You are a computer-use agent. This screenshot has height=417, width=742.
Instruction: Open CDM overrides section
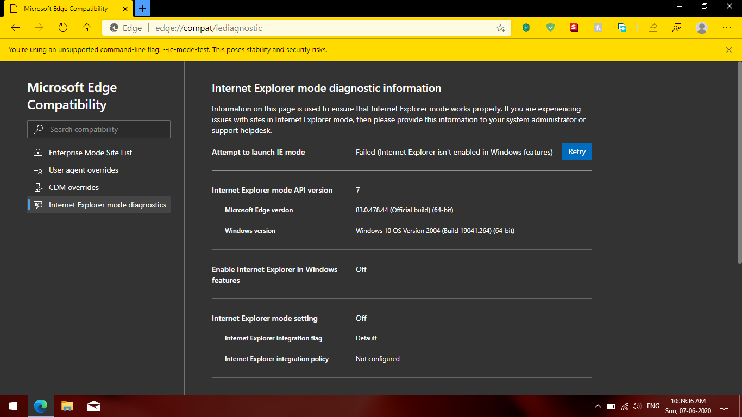coord(73,187)
